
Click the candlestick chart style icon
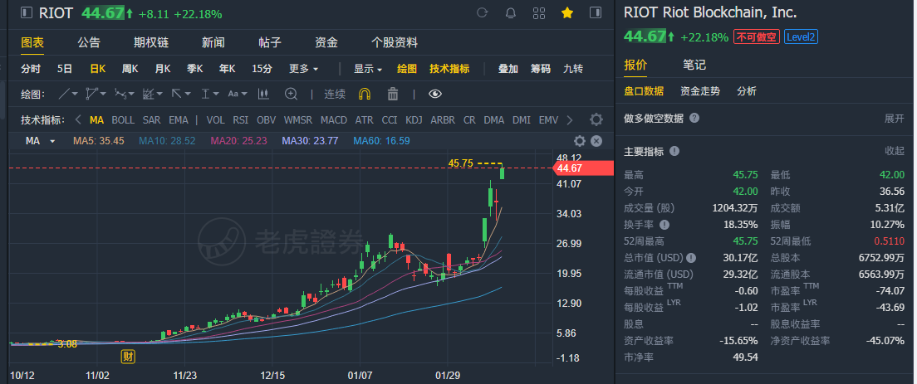(263, 94)
